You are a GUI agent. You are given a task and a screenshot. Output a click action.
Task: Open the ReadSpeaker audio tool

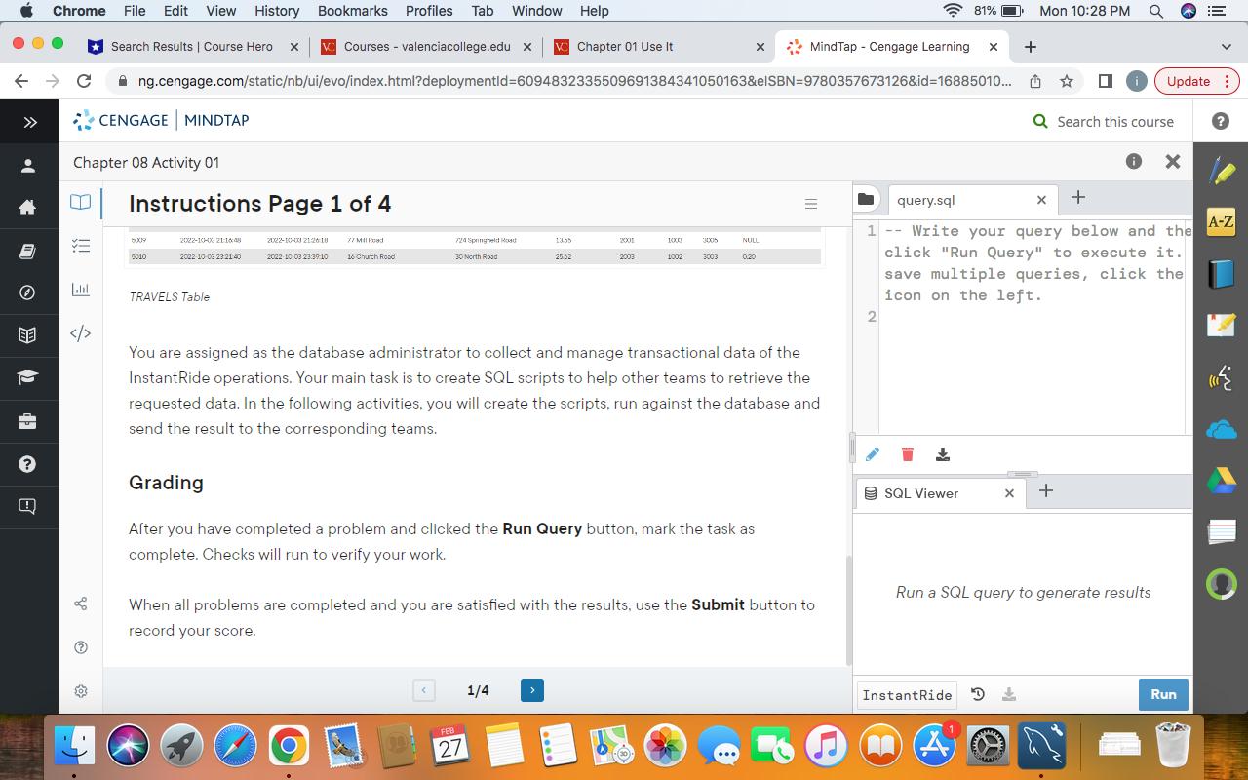(1222, 377)
